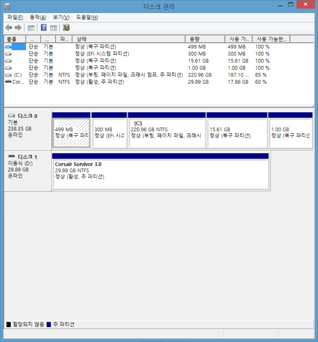Viewport: 318px width, 342px height.
Task: Open the 파일(F) menu
Action: tap(15, 18)
